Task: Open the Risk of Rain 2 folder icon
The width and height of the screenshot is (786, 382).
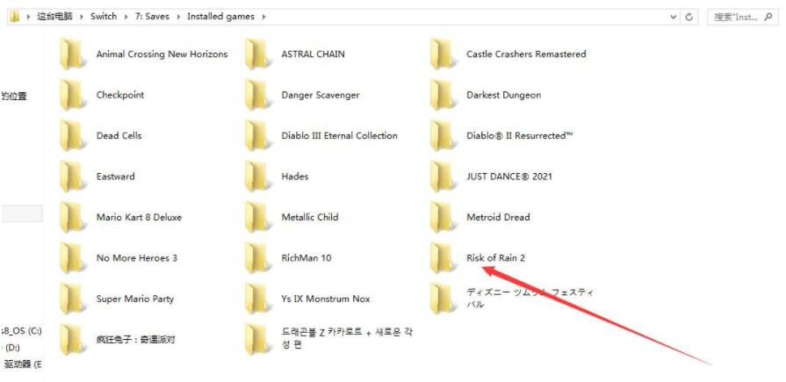Action: click(443, 258)
